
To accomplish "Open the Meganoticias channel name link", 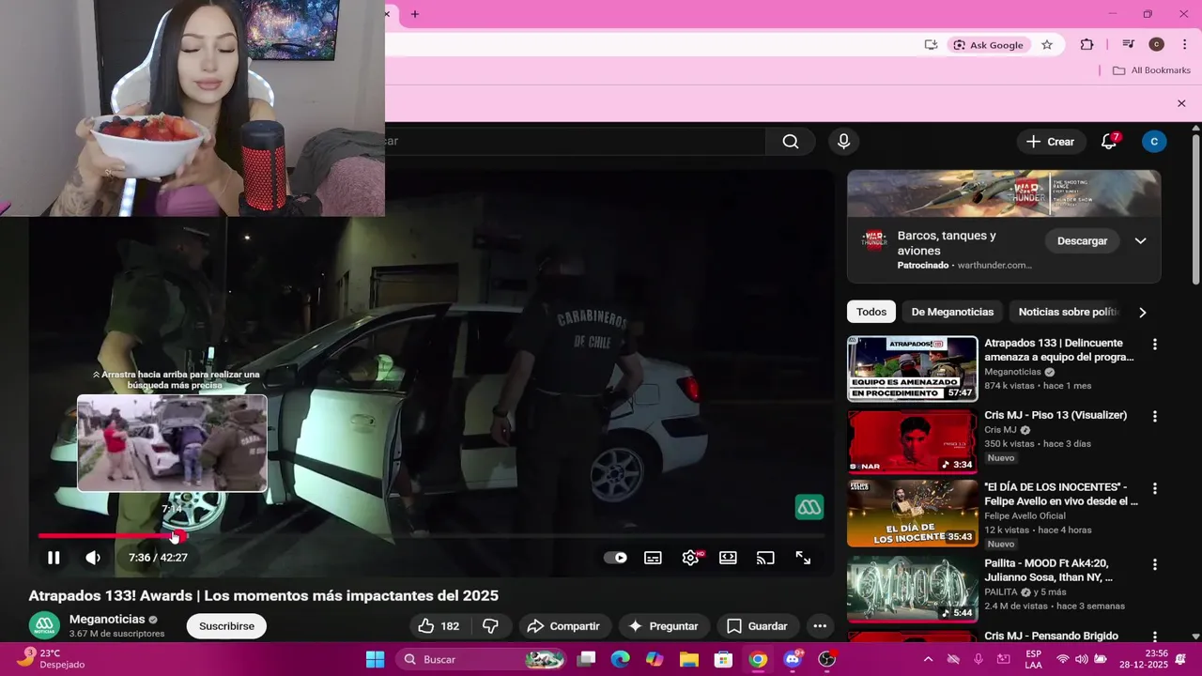I will (x=107, y=620).
